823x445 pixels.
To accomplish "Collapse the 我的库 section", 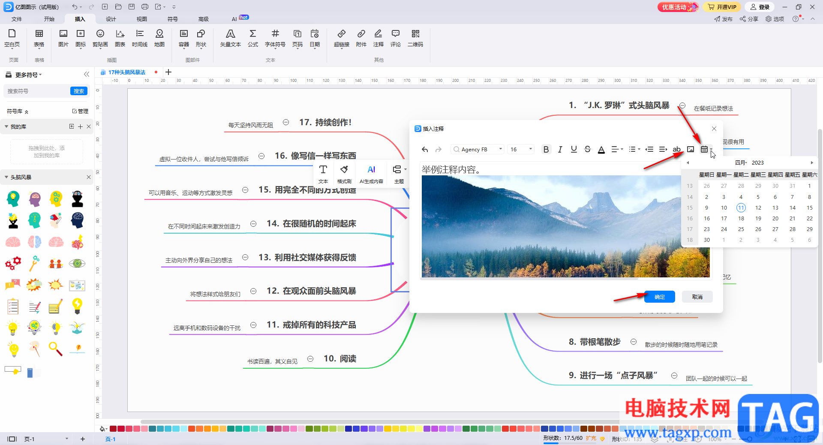I will (x=6, y=126).
